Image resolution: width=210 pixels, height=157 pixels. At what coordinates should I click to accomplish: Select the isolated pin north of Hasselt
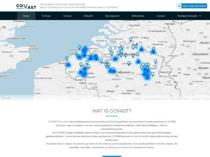[155, 62]
